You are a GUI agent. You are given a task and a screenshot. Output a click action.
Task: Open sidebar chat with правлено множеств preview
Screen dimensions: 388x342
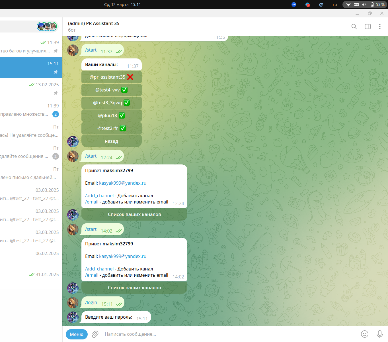(31, 110)
